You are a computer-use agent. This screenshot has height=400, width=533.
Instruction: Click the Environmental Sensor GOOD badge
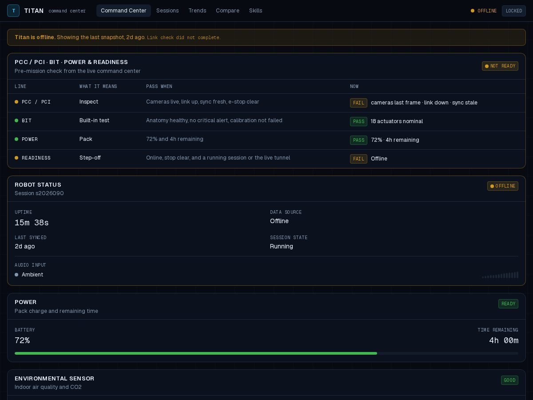pyautogui.click(x=509, y=380)
